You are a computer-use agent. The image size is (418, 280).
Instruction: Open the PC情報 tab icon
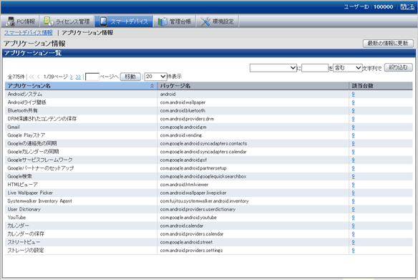coord(11,21)
